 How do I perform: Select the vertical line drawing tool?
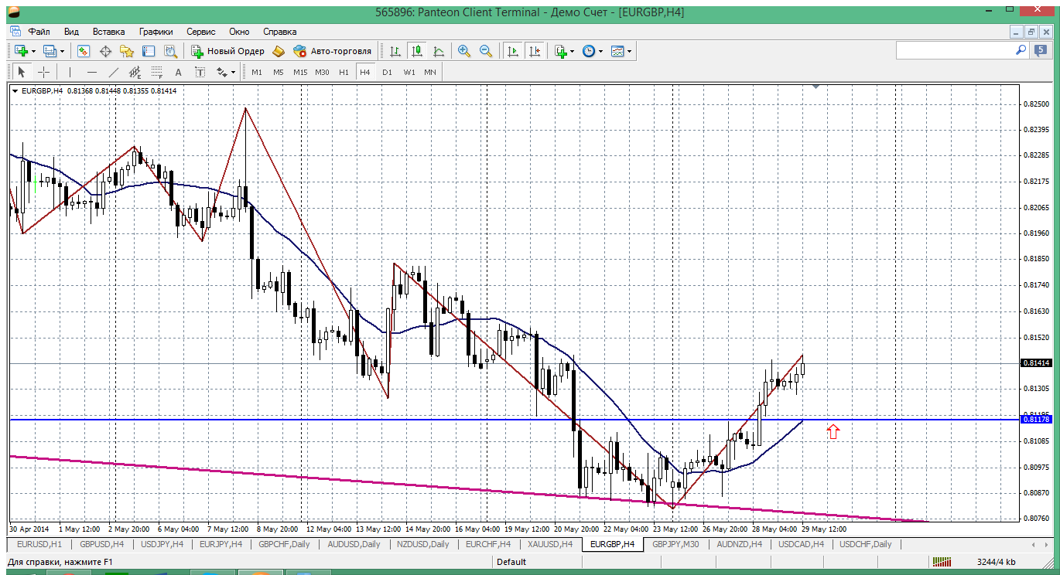coord(70,72)
